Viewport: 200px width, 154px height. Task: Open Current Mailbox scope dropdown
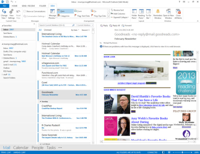pyautogui.click(x=85, y=25)
